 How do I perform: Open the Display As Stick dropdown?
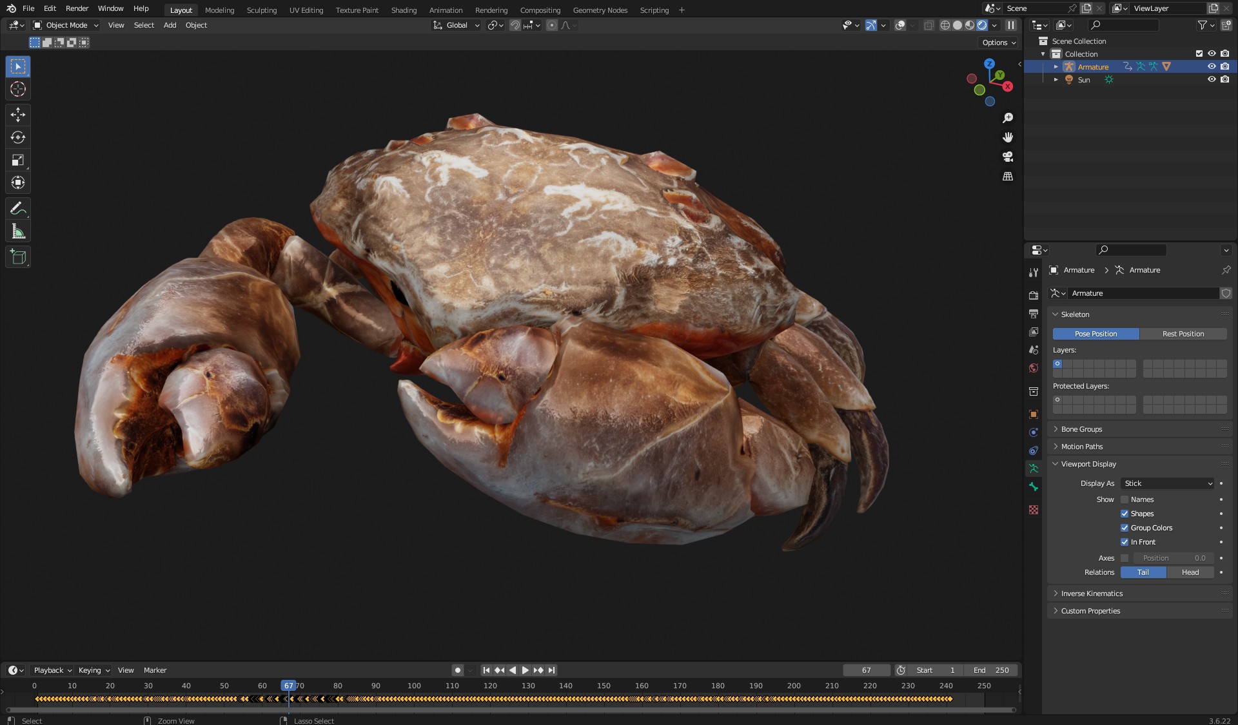click(1168, 483)
